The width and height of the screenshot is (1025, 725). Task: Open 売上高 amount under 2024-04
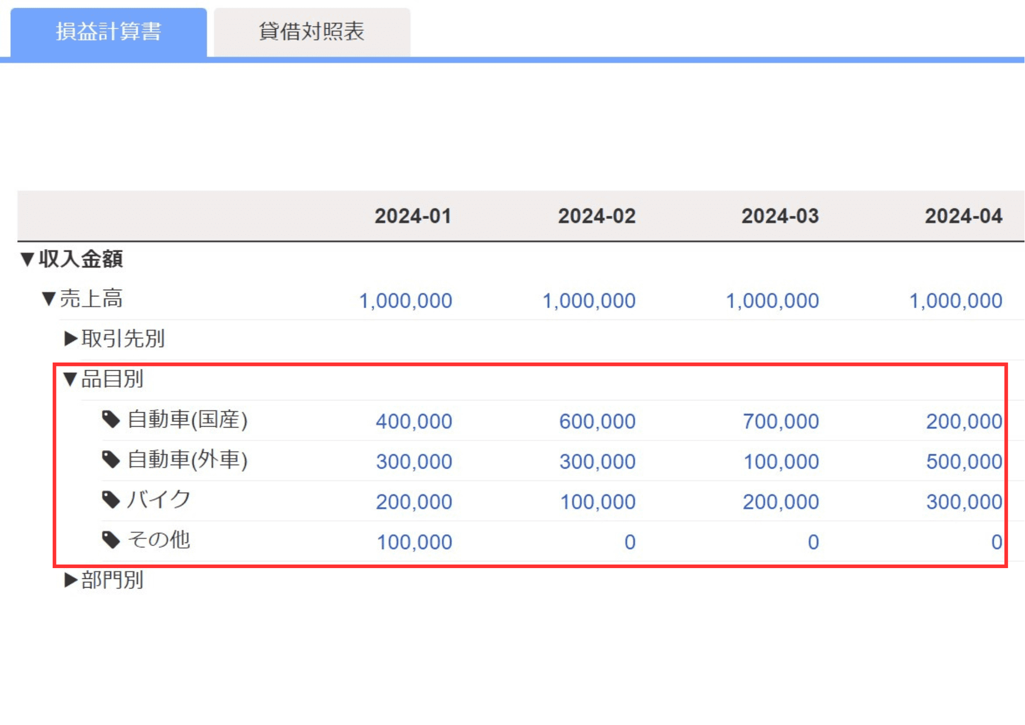[x=955, y=301]
